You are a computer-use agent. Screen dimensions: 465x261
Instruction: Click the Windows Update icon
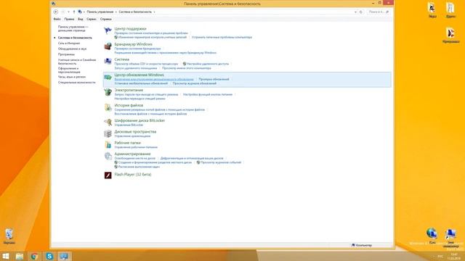tap(108, 77)
